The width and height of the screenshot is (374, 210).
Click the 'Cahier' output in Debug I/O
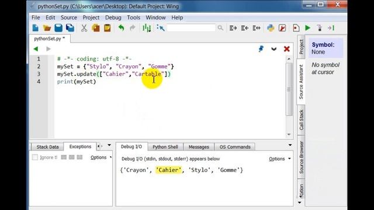(168, 170)
